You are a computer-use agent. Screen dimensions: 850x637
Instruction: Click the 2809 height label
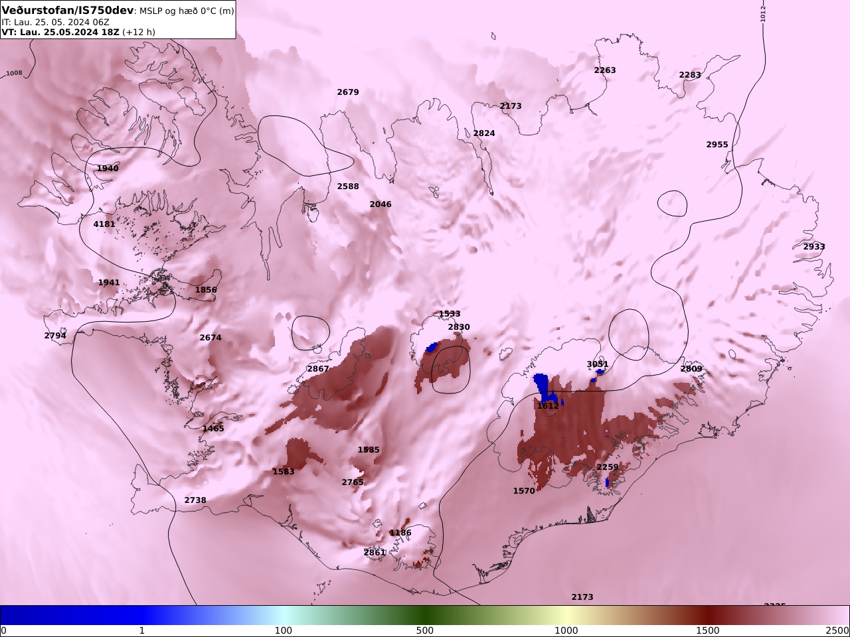coord(691,369)
